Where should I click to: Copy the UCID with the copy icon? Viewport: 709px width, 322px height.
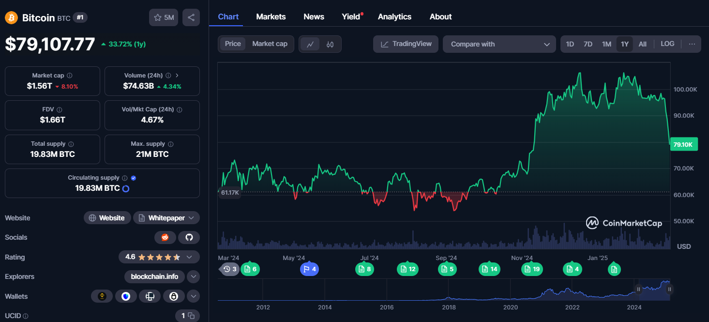pyautogui.click(x=191, y=316)
